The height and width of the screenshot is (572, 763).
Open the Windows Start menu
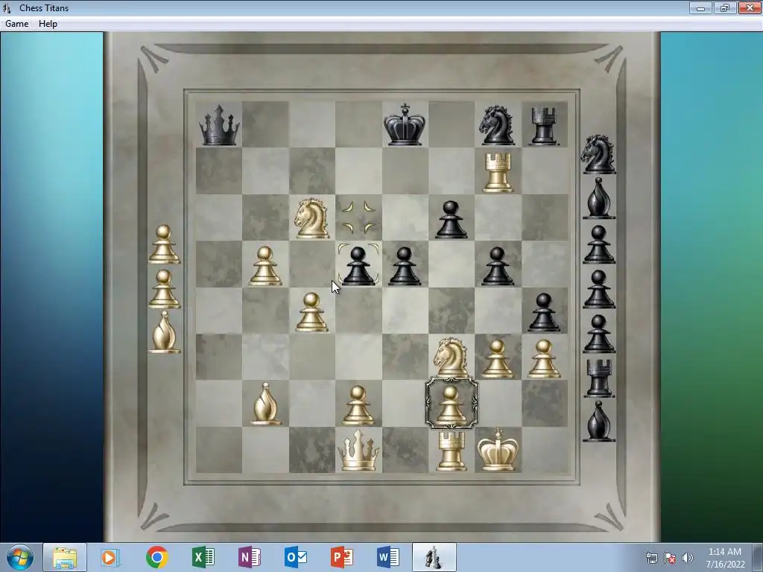(x=20, y=557)
